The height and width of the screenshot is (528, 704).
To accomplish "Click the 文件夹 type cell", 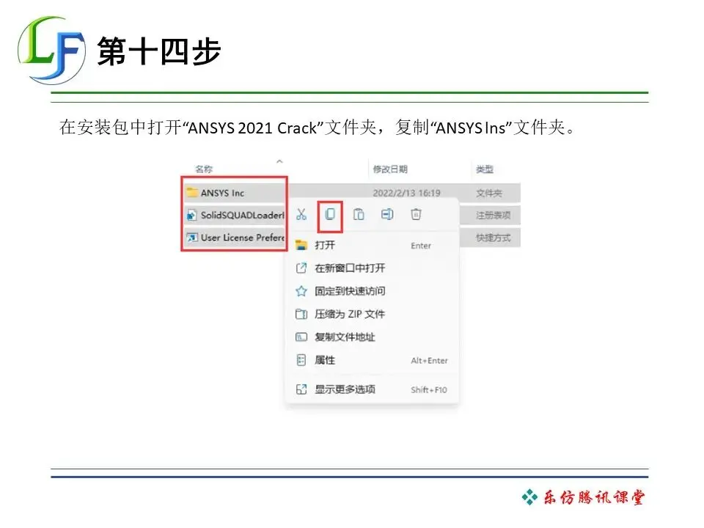I will [x=489, y=193].
